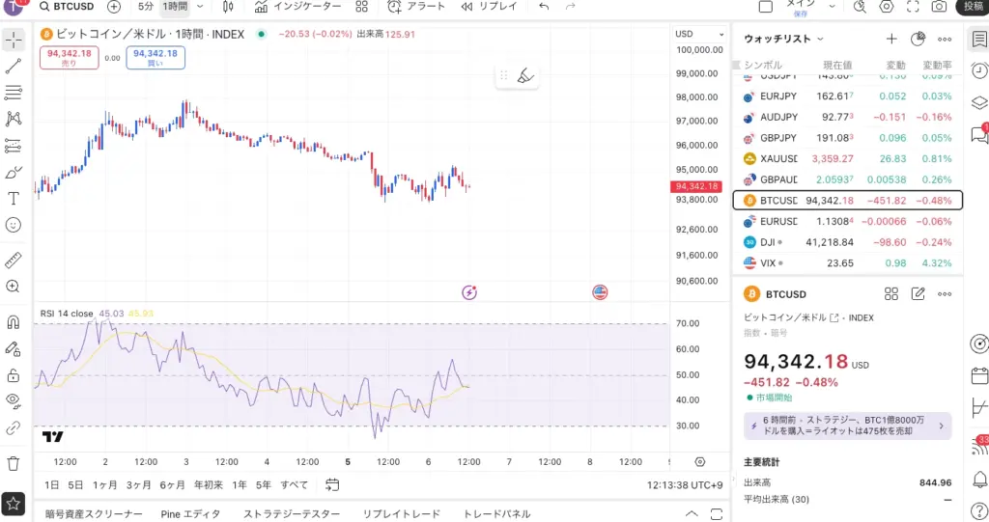989x522 pixels.
Task: Open ストラテジーテスター tab
Action: pyautogui.click(x=292, y=514)
